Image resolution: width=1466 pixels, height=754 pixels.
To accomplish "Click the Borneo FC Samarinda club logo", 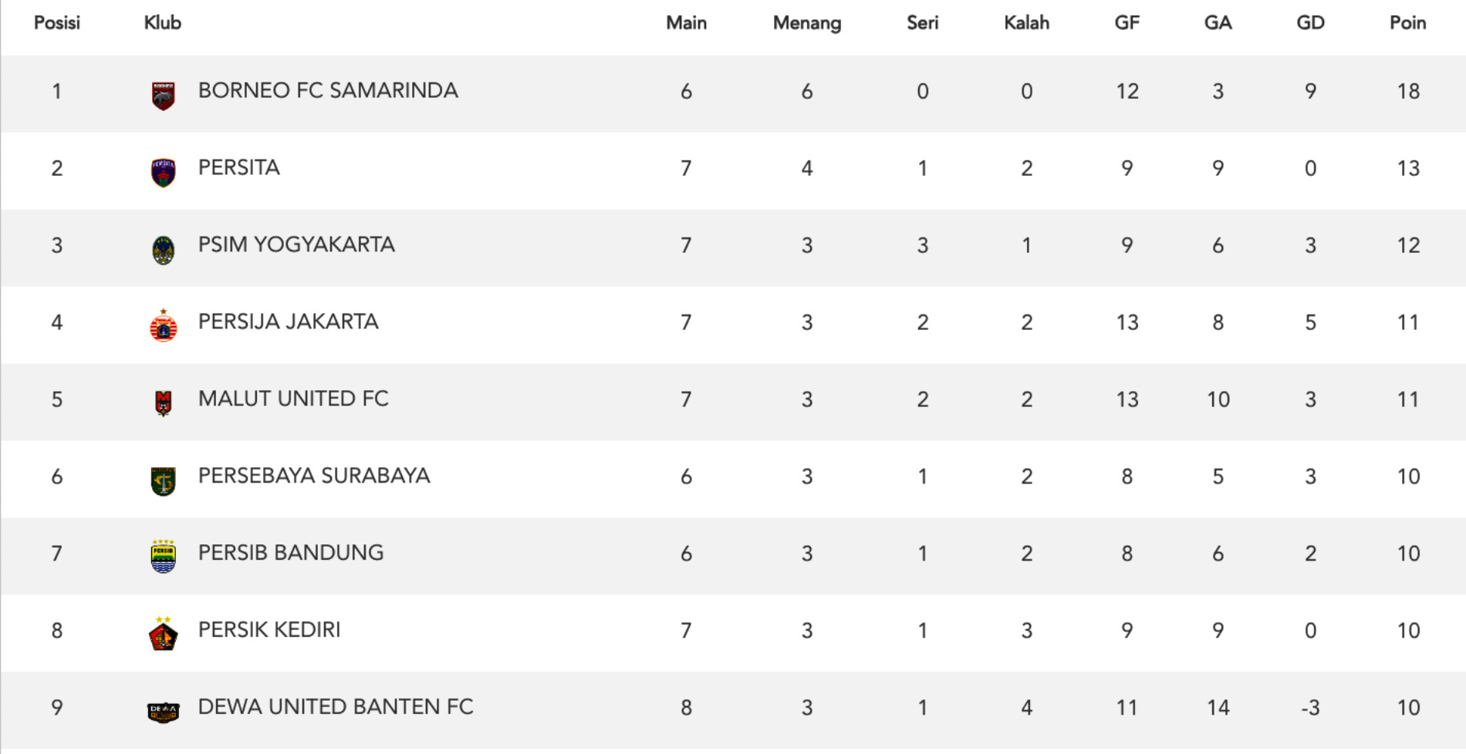I will [x=163, y=96].
